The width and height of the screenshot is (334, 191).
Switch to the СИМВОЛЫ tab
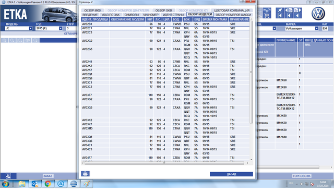click(132, 15)
